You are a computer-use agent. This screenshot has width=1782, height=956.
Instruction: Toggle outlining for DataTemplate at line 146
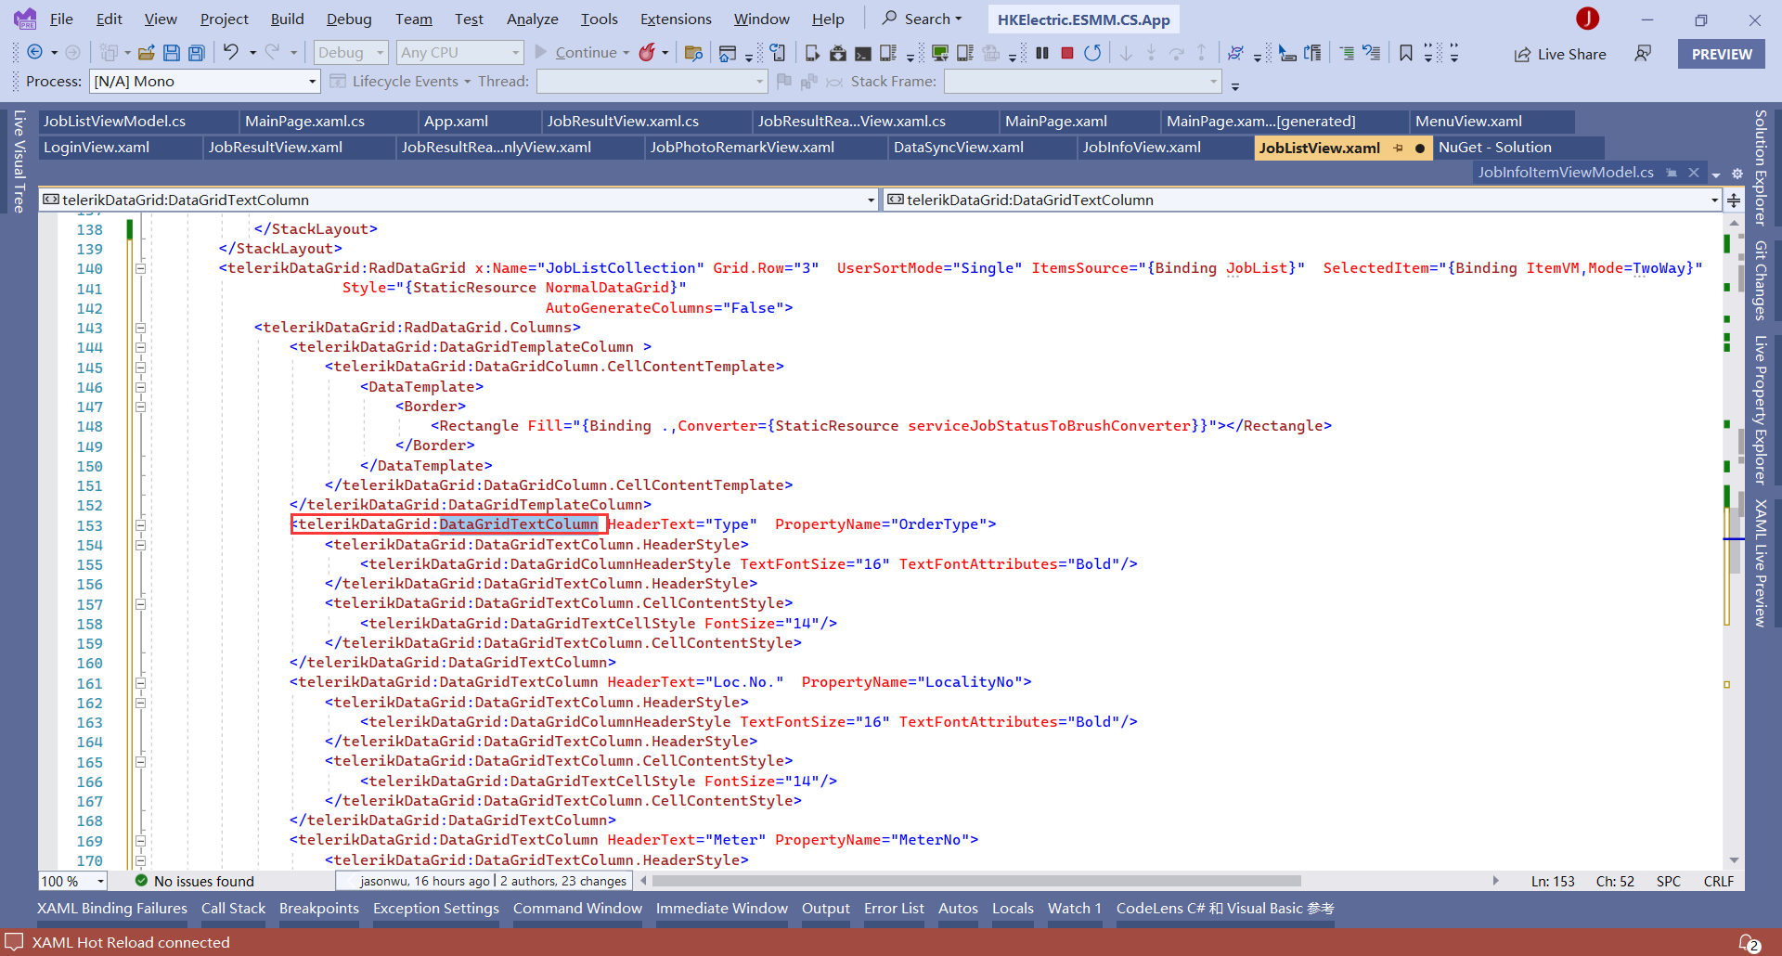coord(141,387)
